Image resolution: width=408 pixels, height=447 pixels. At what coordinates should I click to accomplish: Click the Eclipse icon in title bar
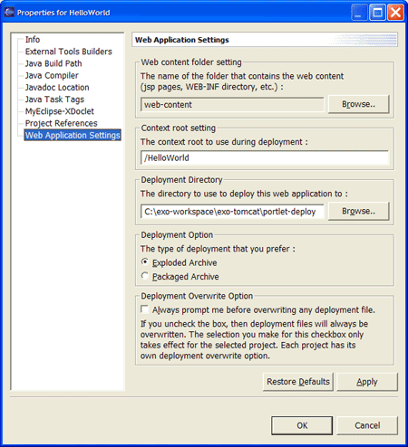coord(9,12)
